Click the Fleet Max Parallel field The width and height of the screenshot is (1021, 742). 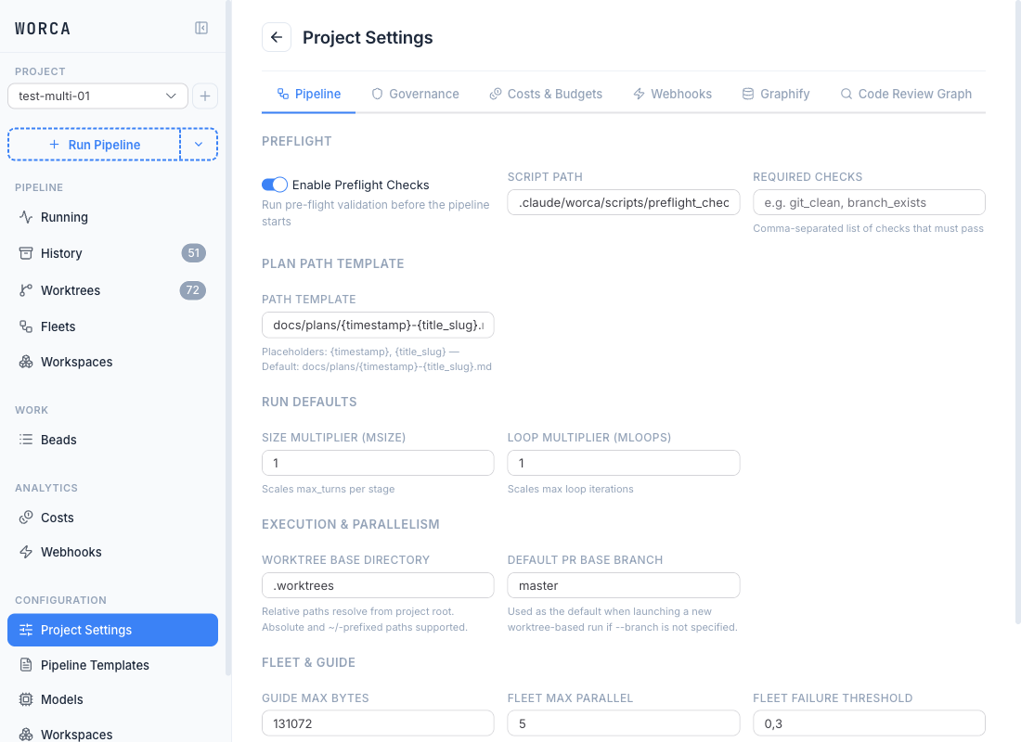pos(623,723)
